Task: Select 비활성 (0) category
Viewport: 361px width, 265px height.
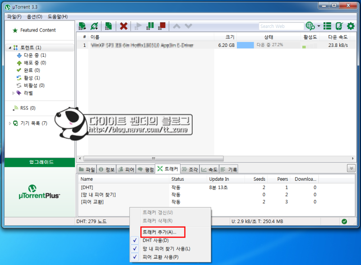Action: (34, 85)
